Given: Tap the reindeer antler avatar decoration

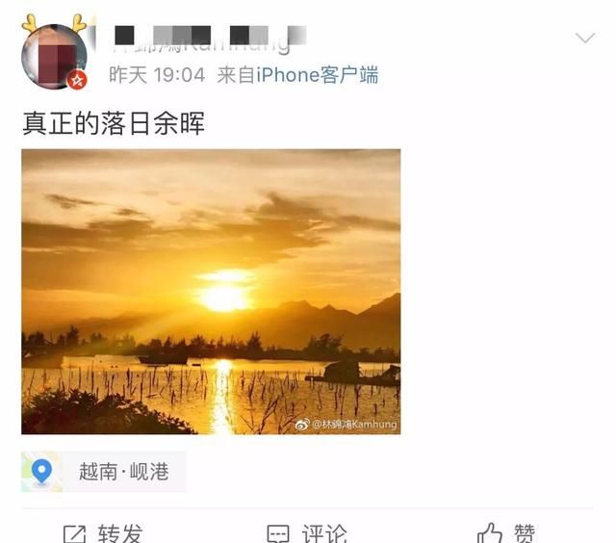Looking at the screenshot, I should click(54, 23).
